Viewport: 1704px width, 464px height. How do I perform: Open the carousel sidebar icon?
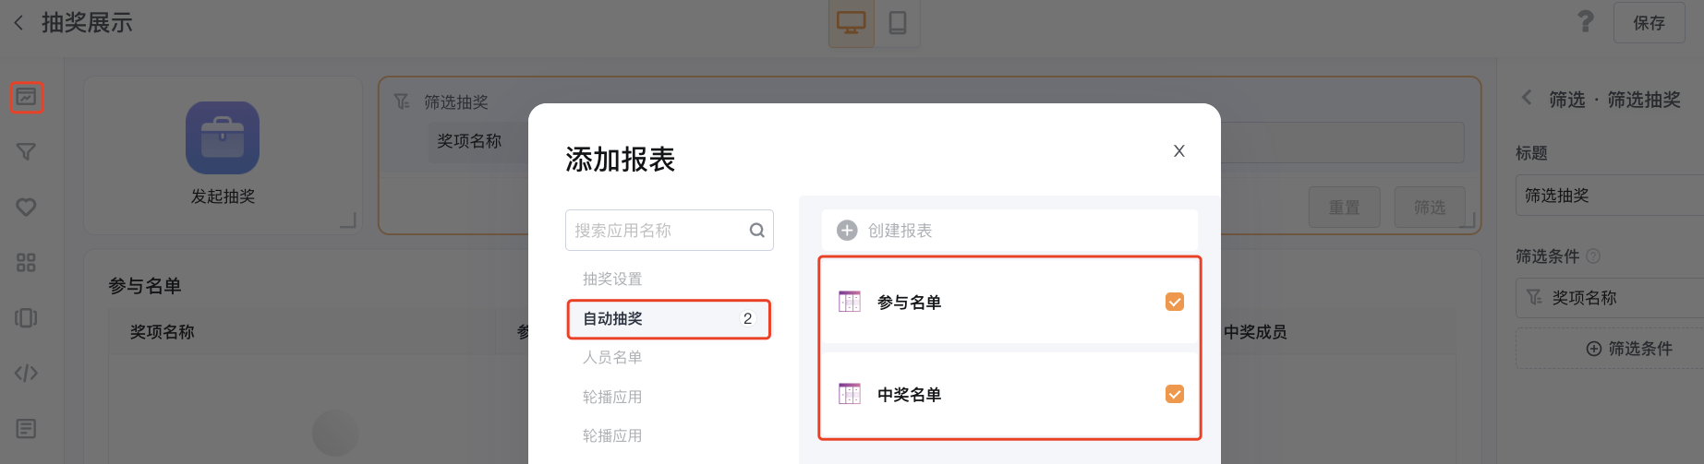(x=26, y=318)
